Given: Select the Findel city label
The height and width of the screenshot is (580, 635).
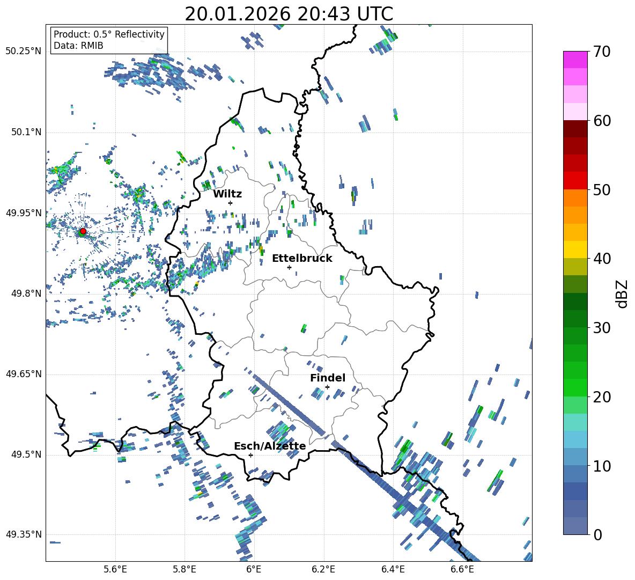Looking at the screenshot, I should coord(328,378).
